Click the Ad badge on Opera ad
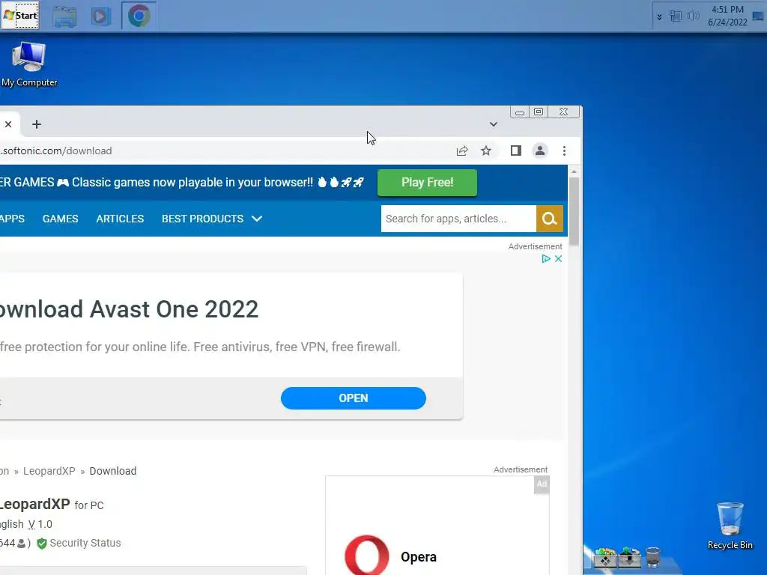The height and width of the screenshot is (575, 767). click(542, 484)
